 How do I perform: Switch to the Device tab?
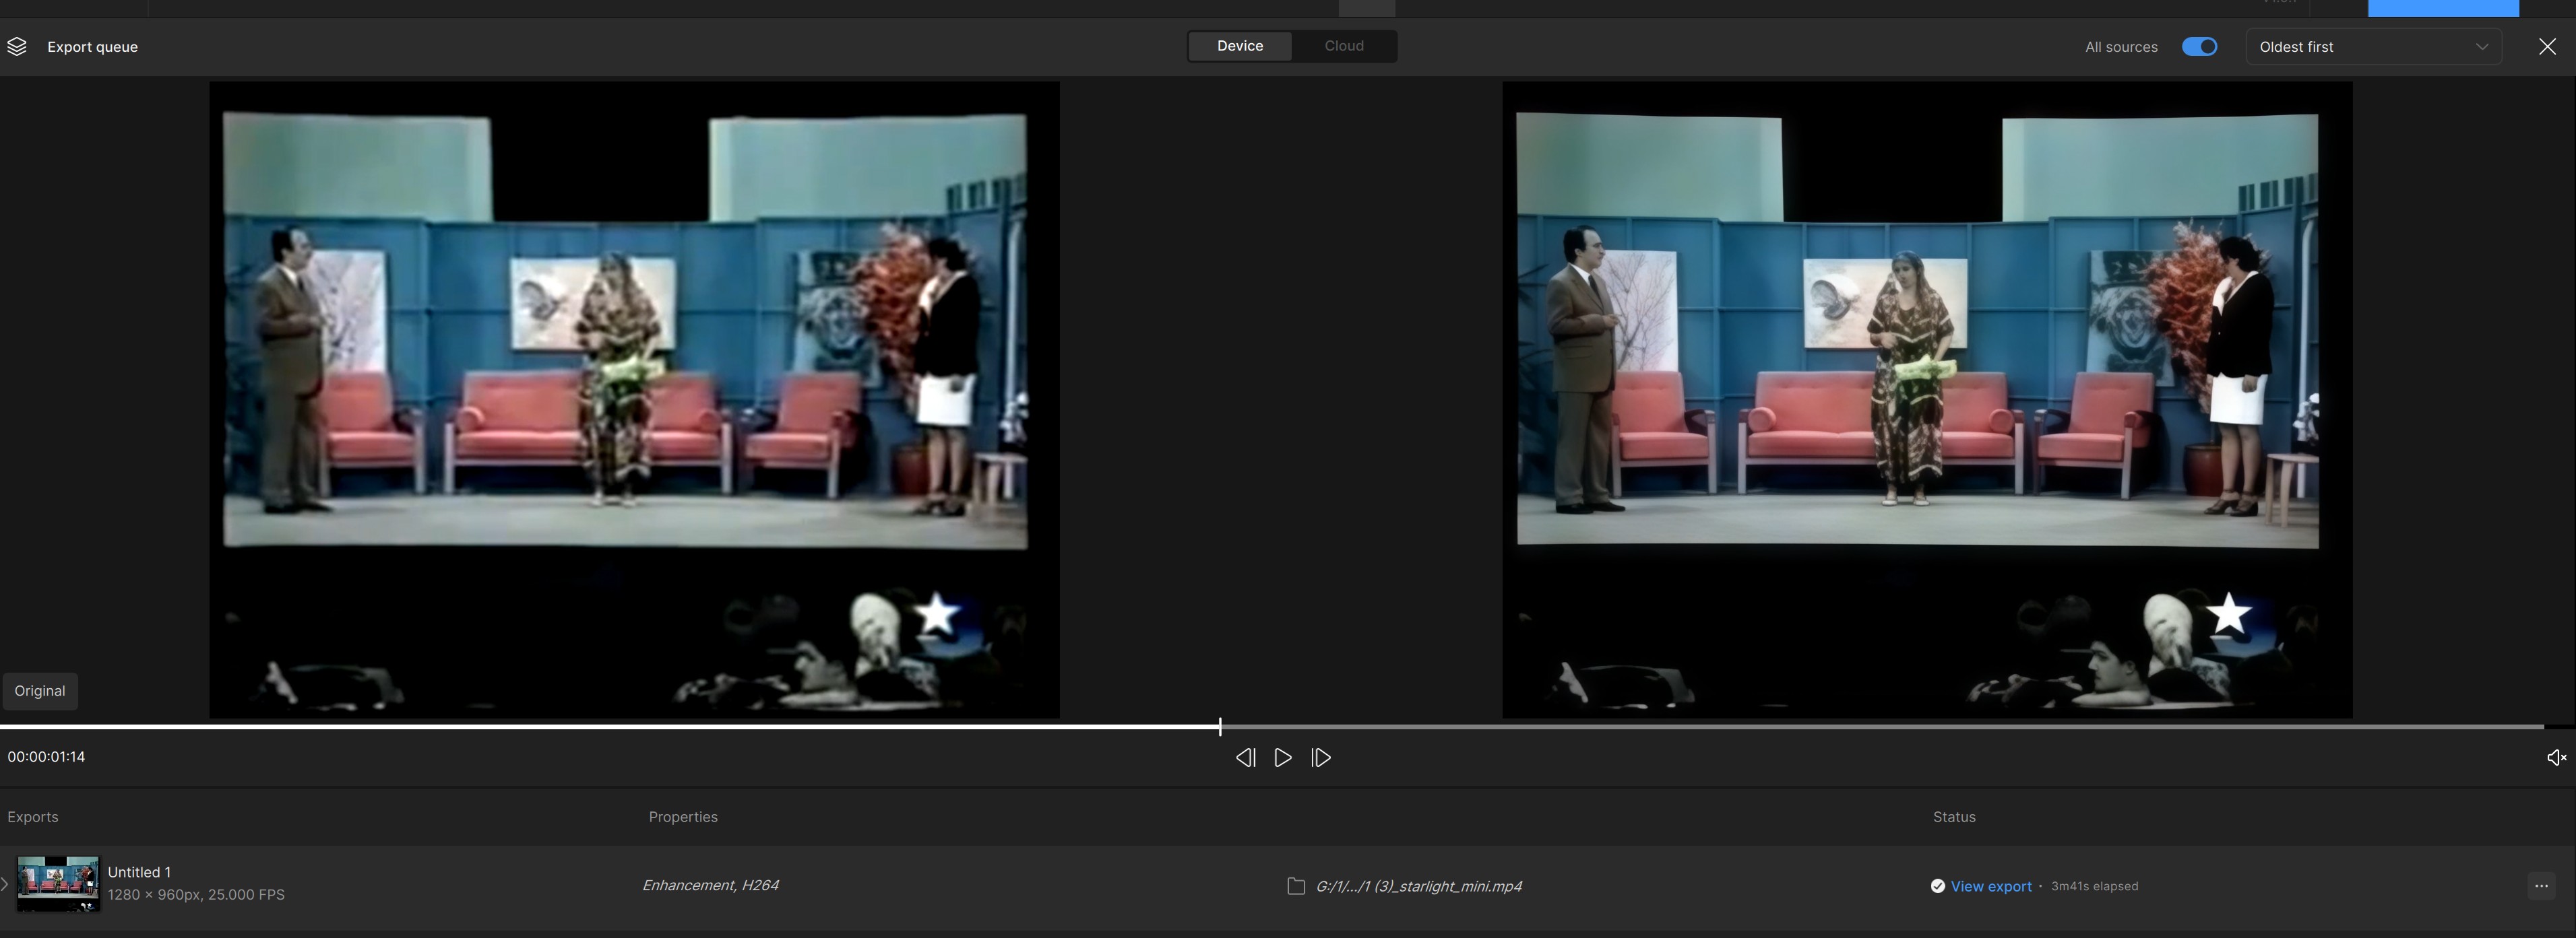1240,46
